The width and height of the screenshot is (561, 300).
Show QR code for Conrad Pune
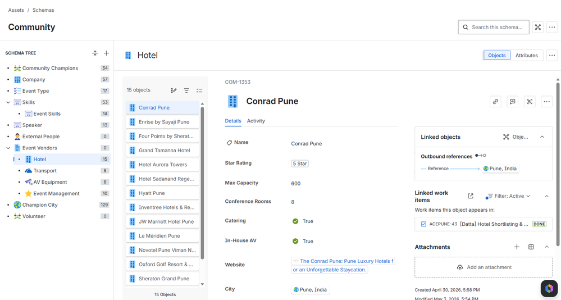[530, 102]
